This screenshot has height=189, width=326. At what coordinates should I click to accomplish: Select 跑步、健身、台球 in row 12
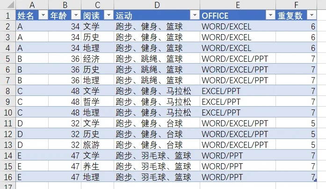pos(157,134)
